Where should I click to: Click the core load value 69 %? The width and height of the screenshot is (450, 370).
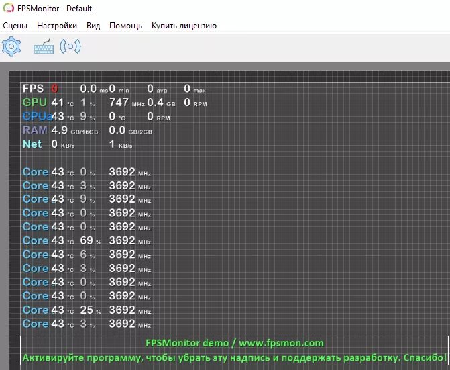(x=91, y=240)
